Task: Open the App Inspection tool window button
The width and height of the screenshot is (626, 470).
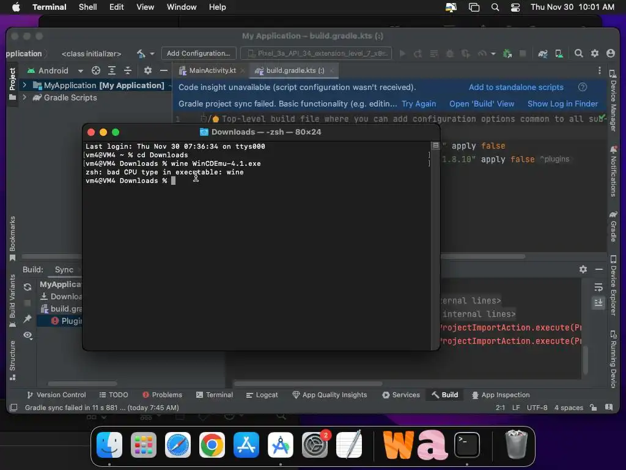Action: [x=501, y=395]
